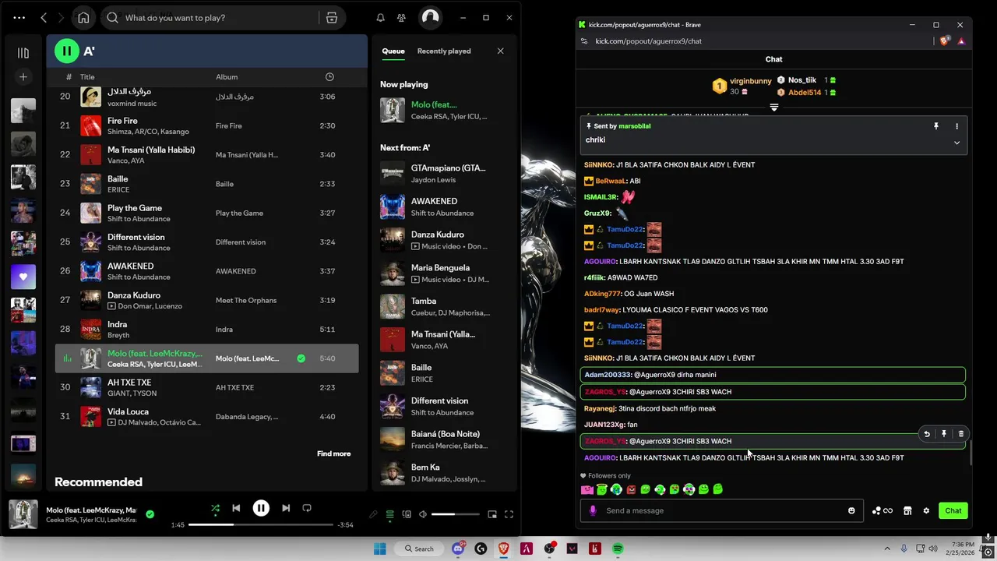Viewport: 997px width, 561px height.
Task: Unpin the pinned message in Kick chat
Action: [936, 126]
